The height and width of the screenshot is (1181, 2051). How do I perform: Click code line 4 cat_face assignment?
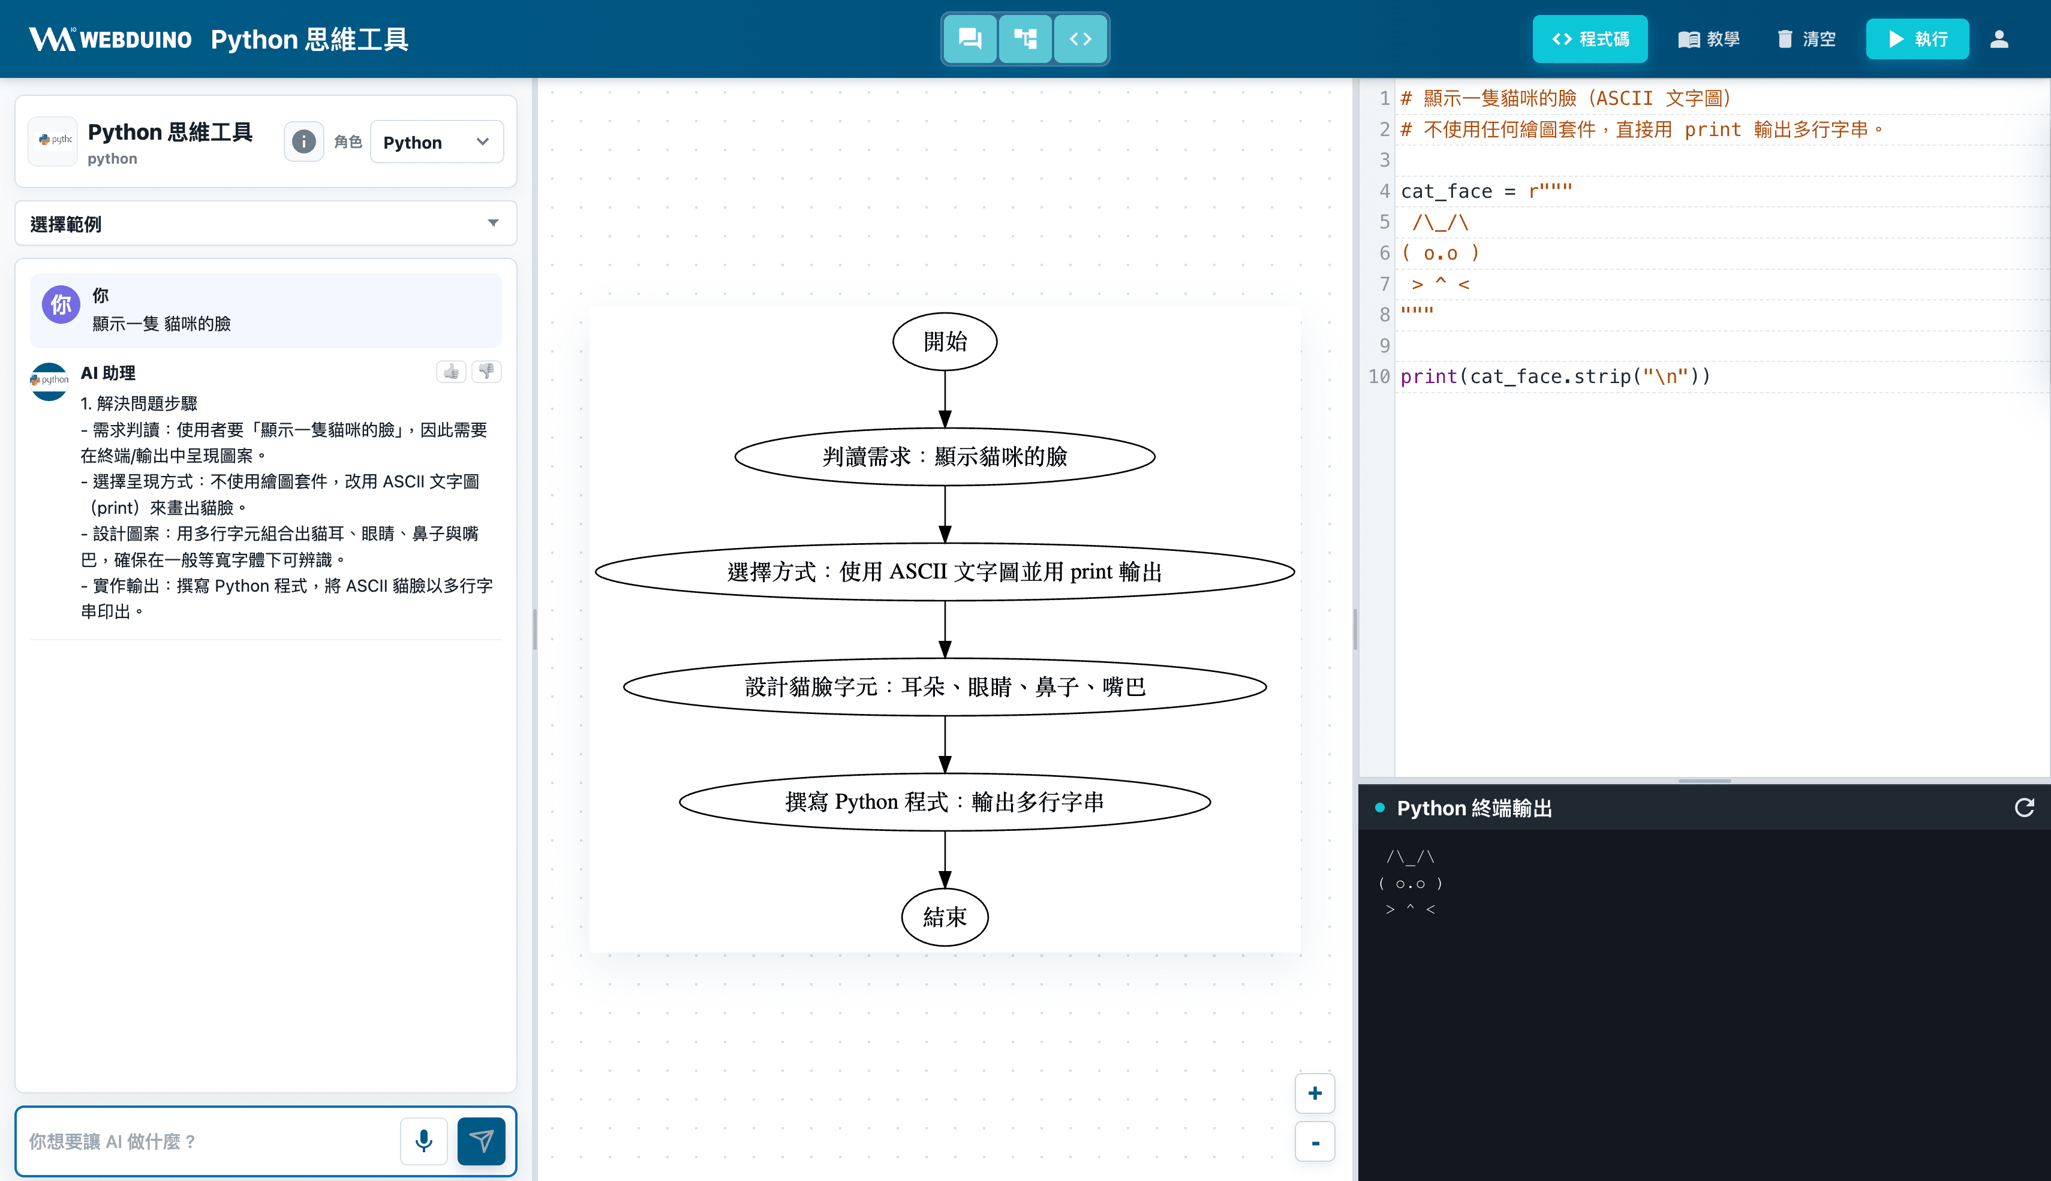[1486, 191]
